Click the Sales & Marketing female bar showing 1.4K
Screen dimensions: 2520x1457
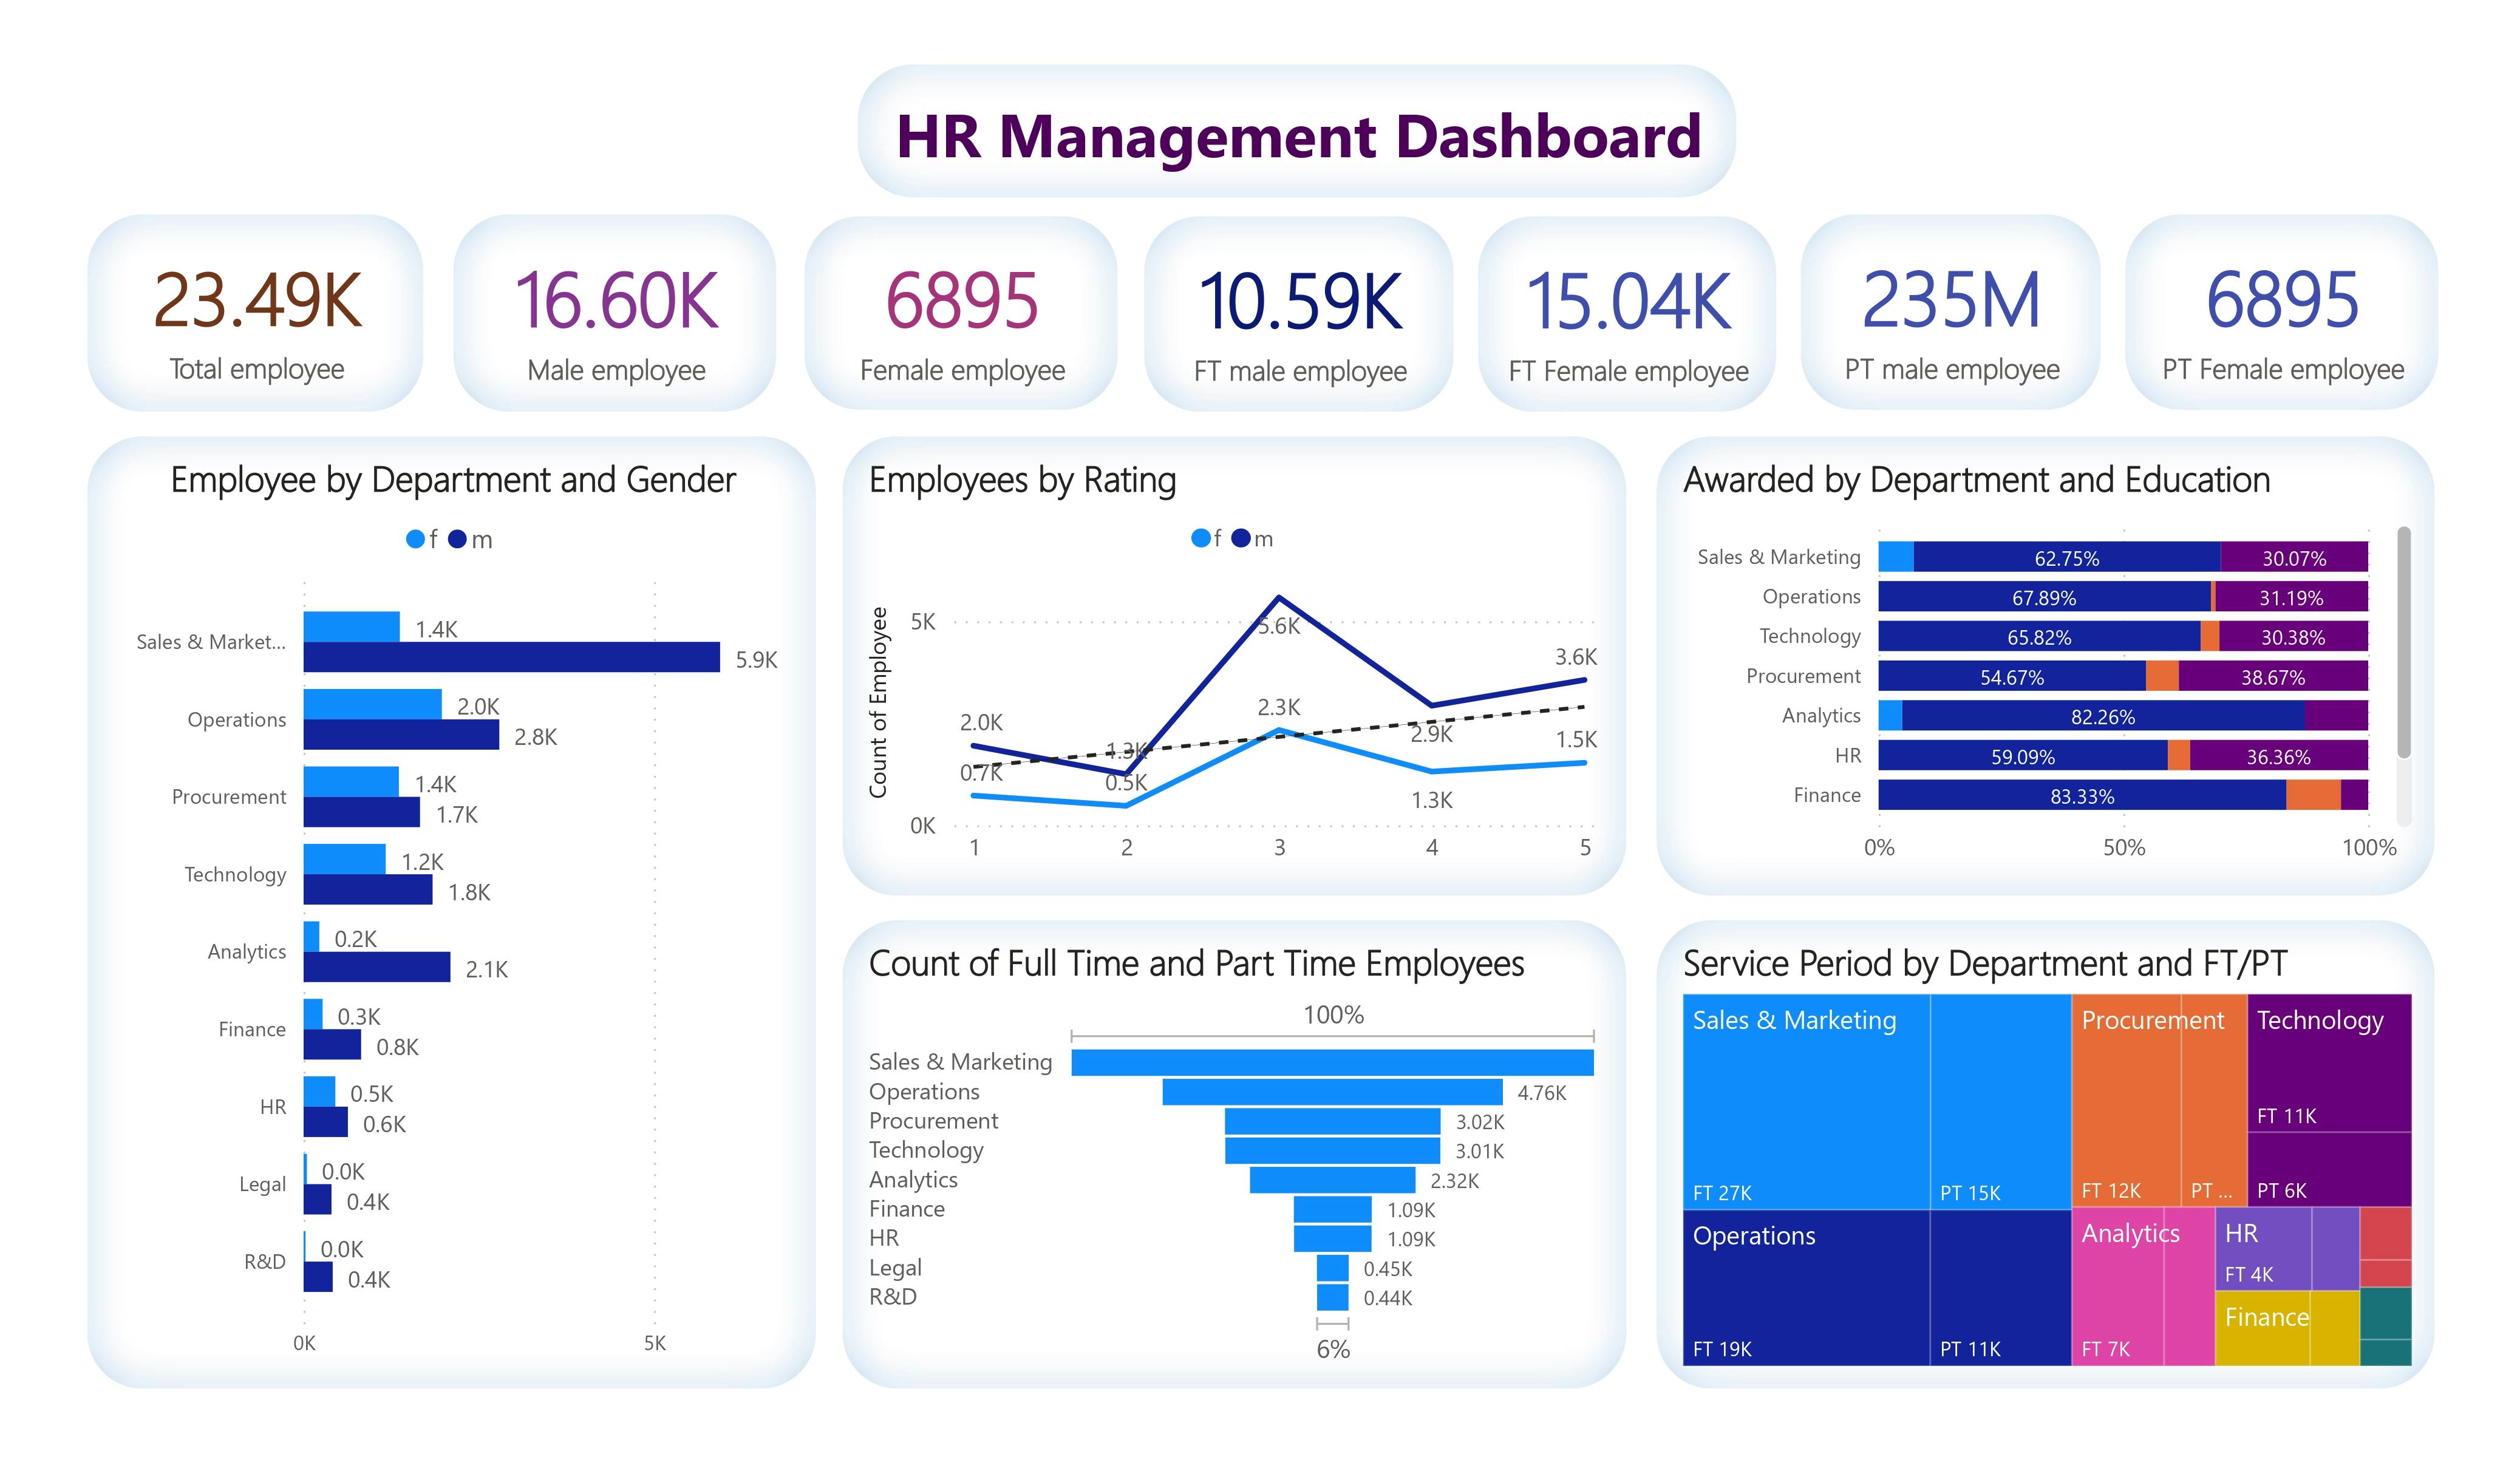coord(352,627)
